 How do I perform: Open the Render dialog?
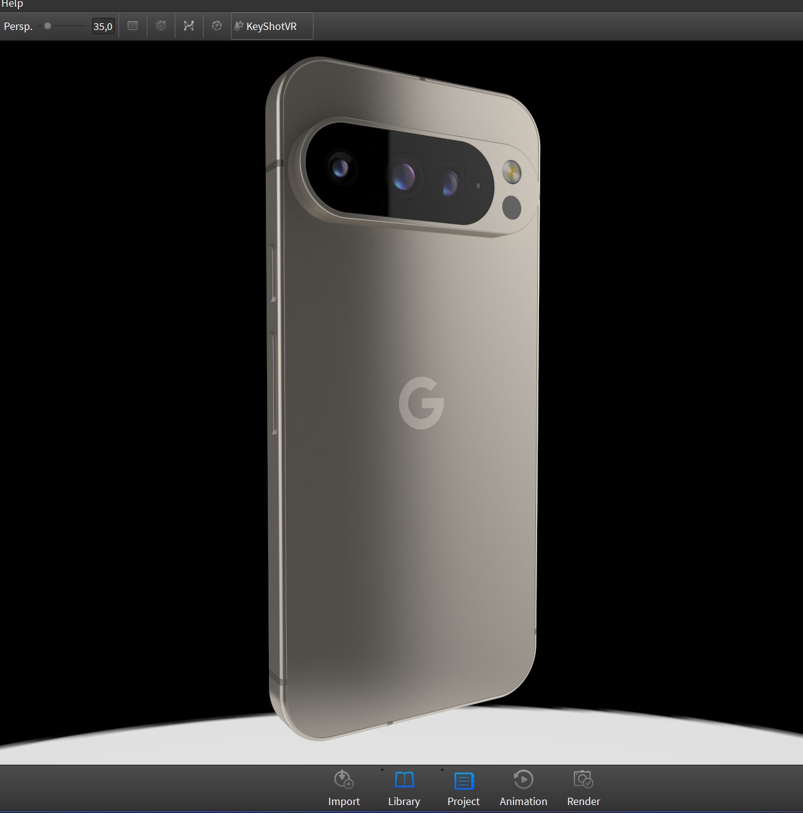pos(584,789)
